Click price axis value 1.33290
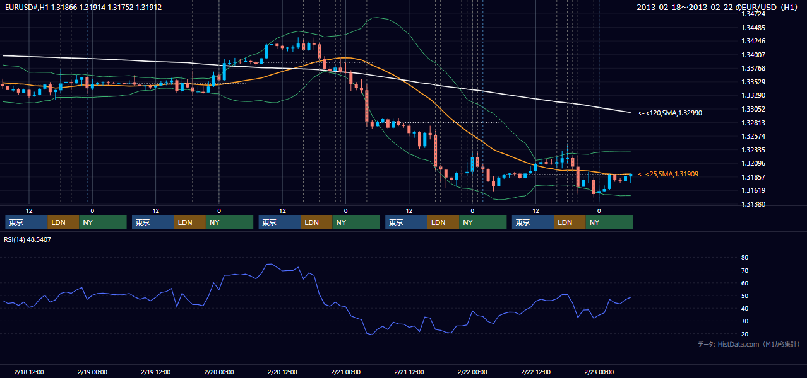Image resolution: width=807 pixels, height=378 pixels. pos(754,95)
